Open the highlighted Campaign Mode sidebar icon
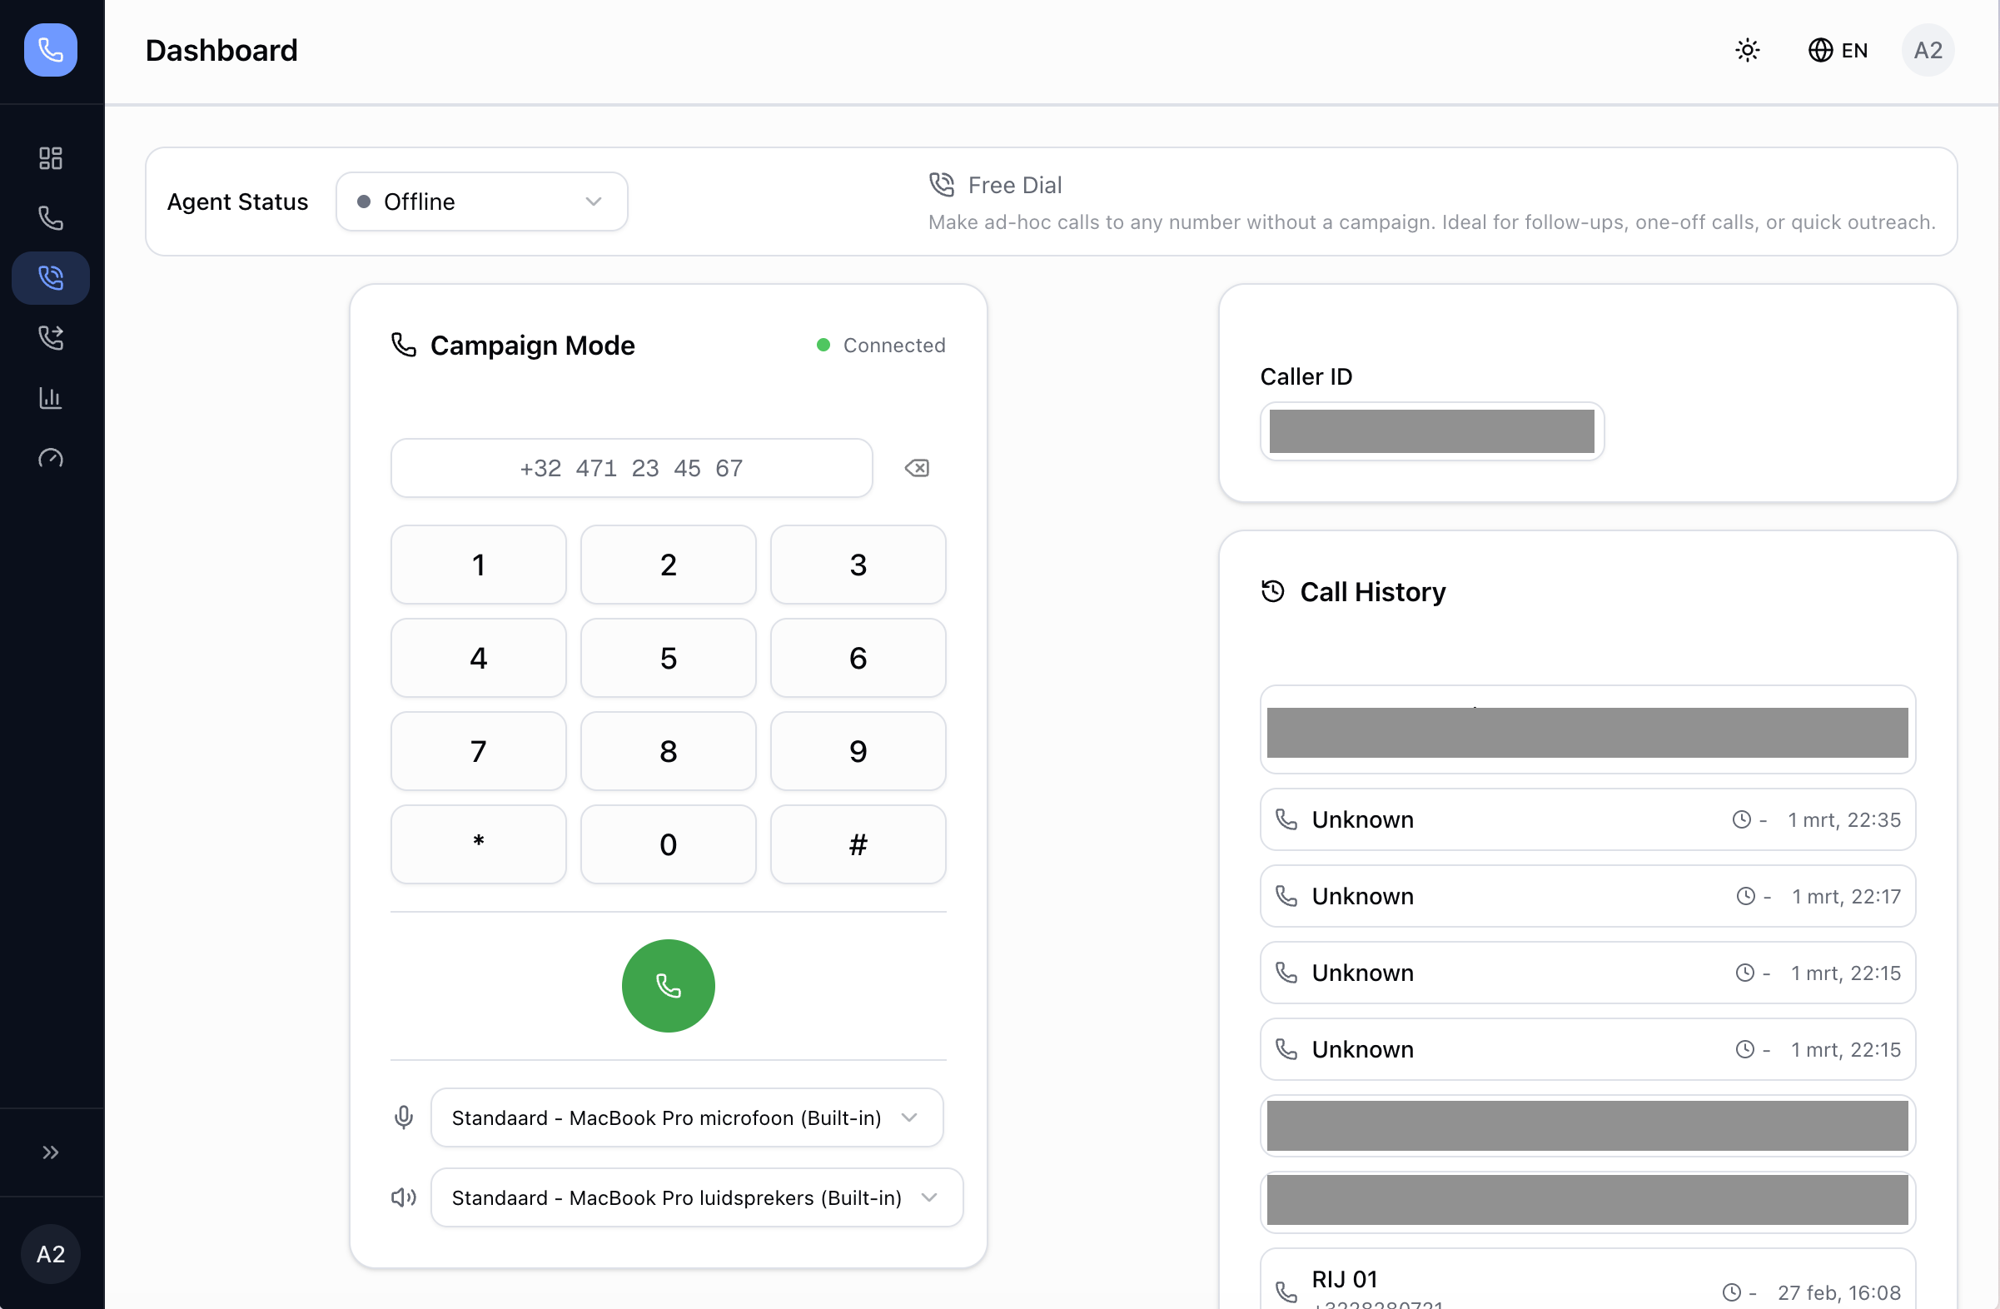 click(51, 278)
